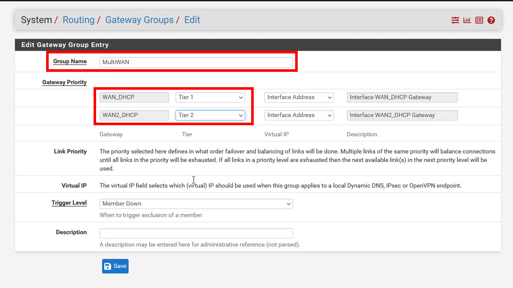The image size is (513, 288).
Task: Click the Trigger Level label
Action: (69, 203)
